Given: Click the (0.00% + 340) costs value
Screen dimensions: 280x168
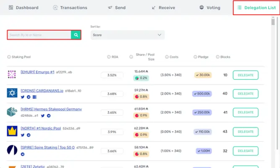Looking at the screenshot, I should tap(171, 132).
